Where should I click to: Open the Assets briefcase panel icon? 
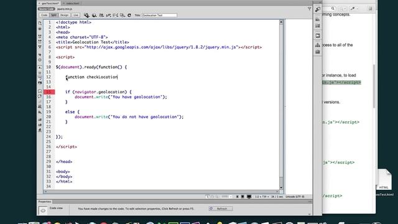[x=318, y=52]
